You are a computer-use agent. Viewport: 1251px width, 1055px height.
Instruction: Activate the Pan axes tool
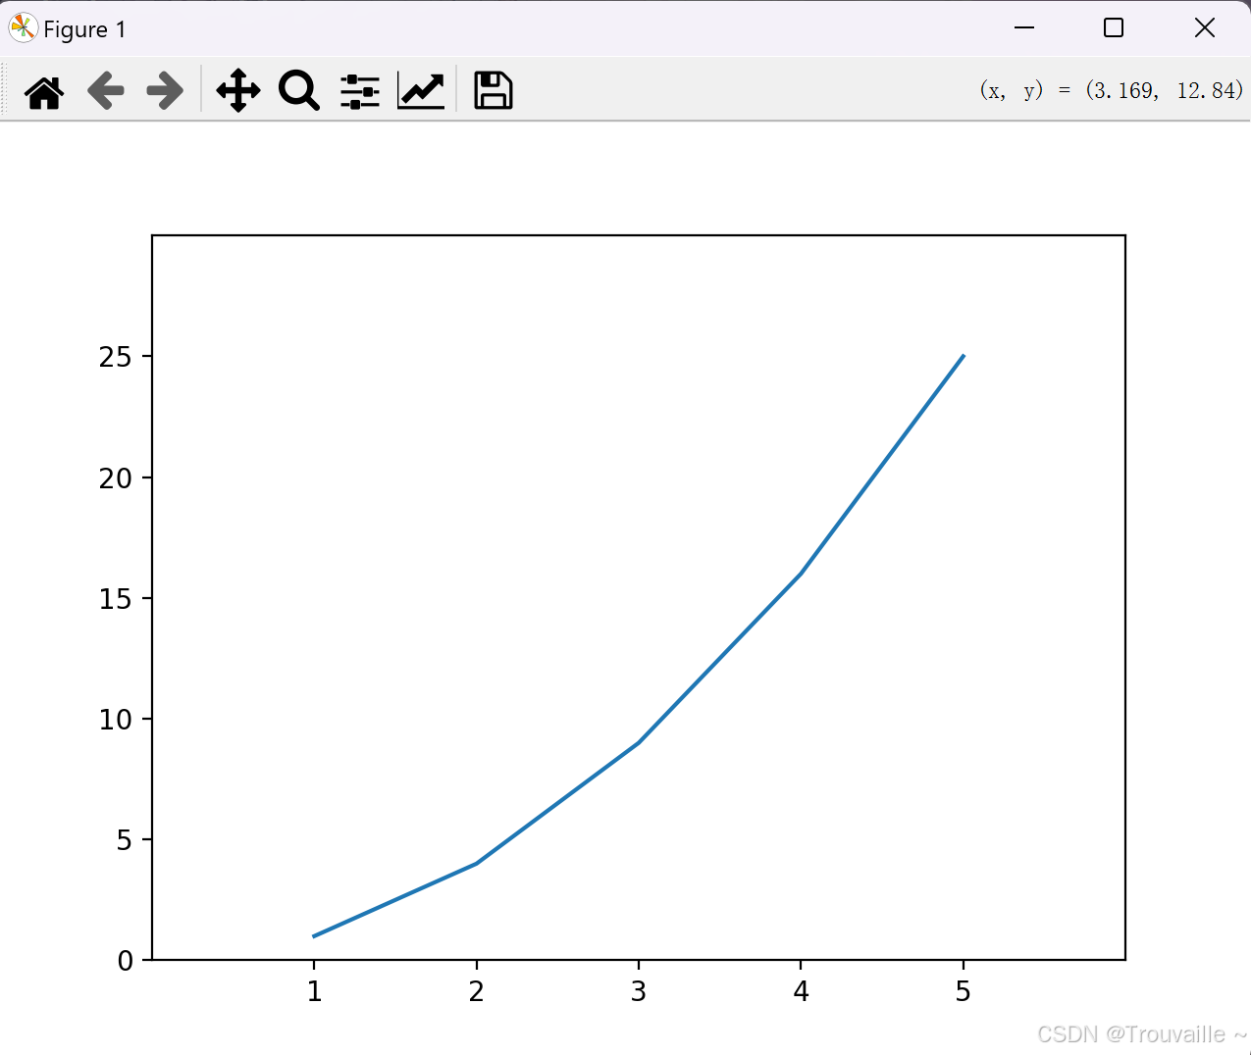(238, 91)
